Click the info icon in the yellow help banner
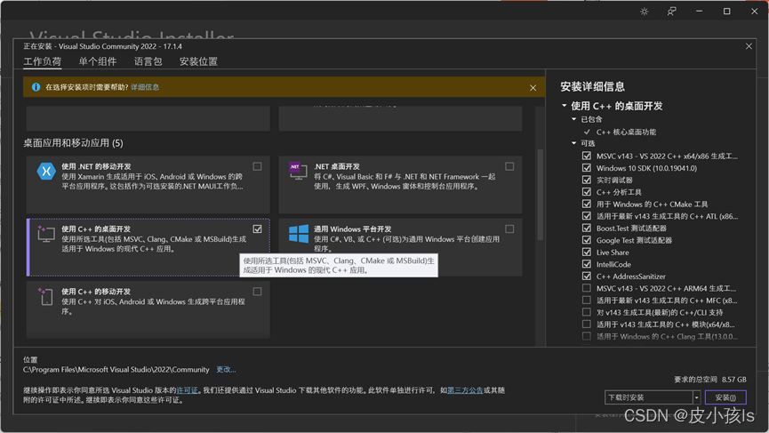The height and width of the screenshot is (433, 769). point(36,87)
